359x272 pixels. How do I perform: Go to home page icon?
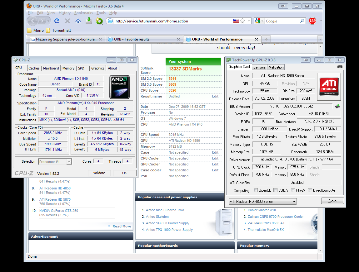tap(78, 21)
